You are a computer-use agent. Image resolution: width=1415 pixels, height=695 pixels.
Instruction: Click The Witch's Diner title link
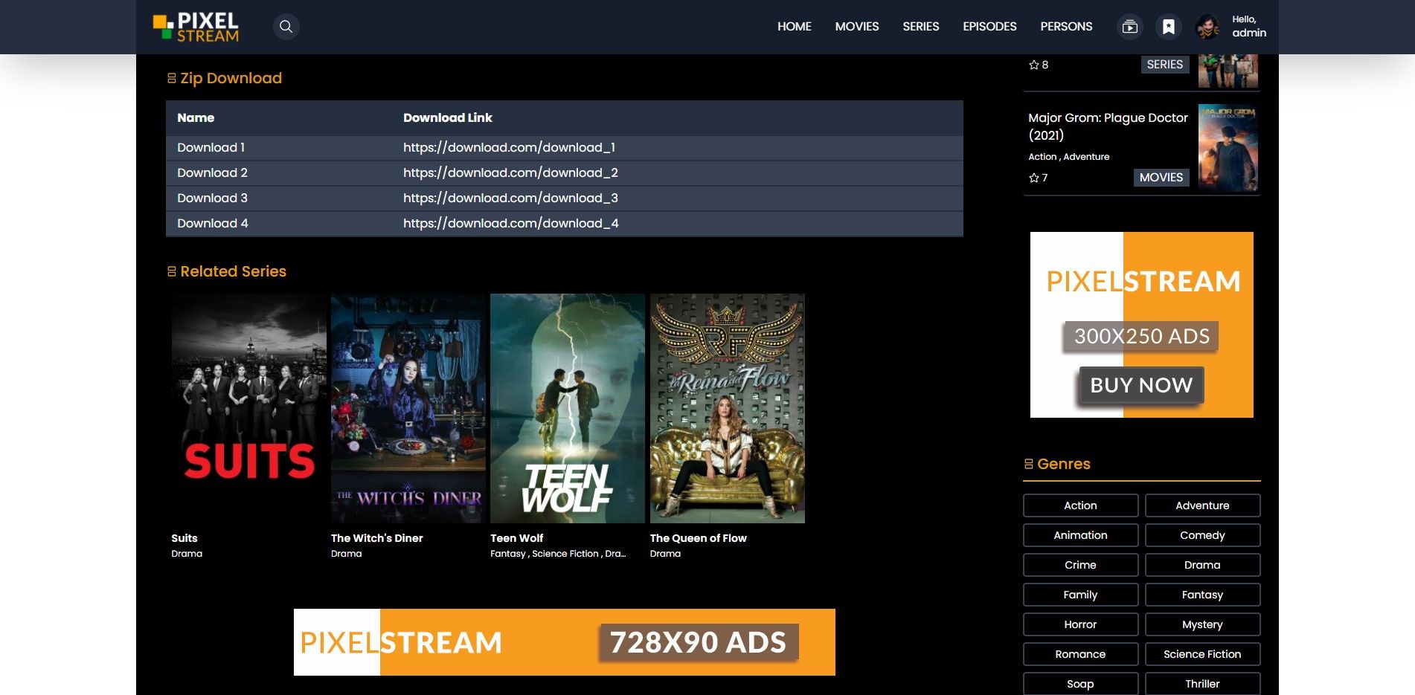pyautogui.click(x=376, y=538)
